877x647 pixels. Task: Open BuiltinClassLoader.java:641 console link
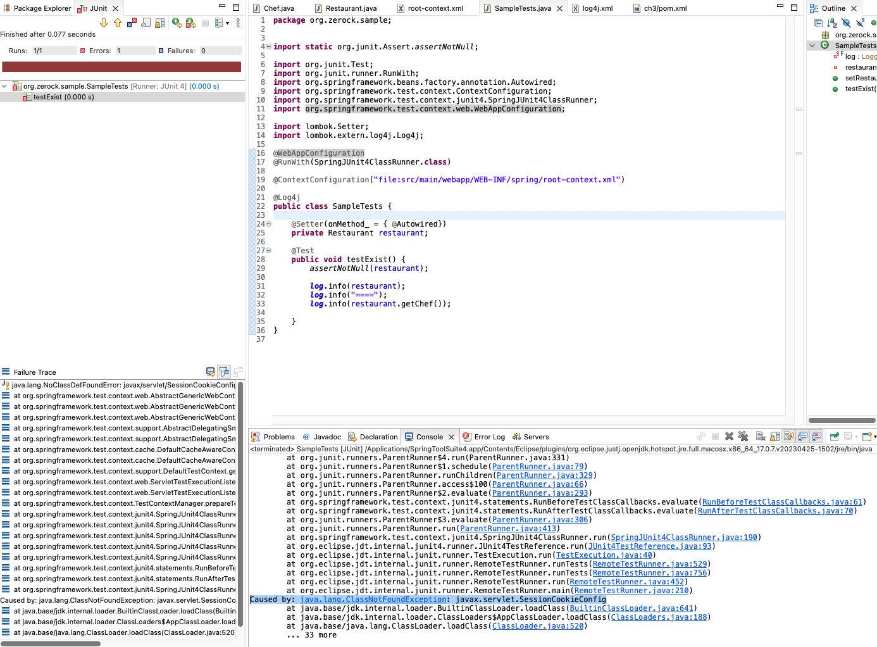[x=631, y=608]
